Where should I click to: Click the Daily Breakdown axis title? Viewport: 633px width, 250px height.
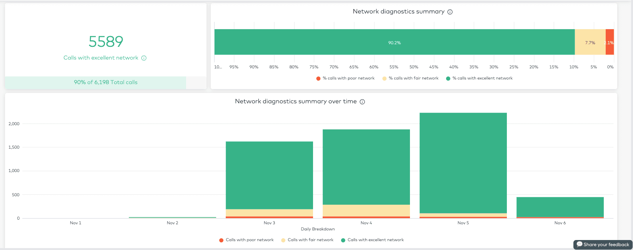coord(318,229)
